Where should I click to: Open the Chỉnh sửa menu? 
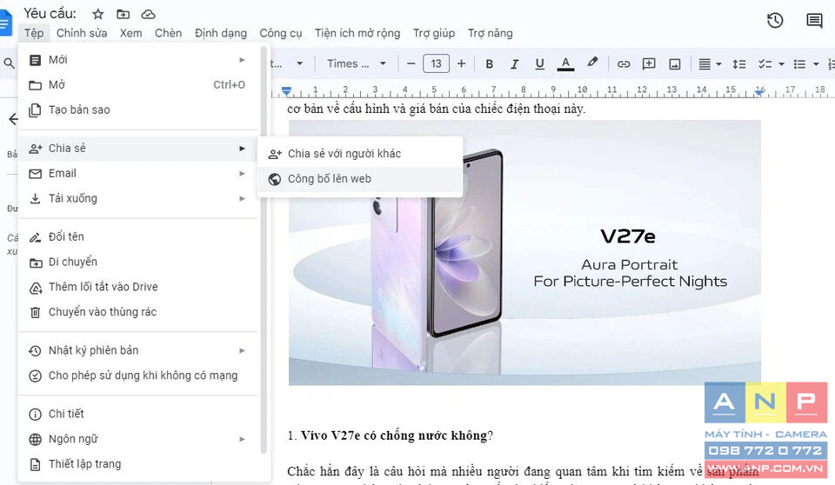tap(82, 33)
